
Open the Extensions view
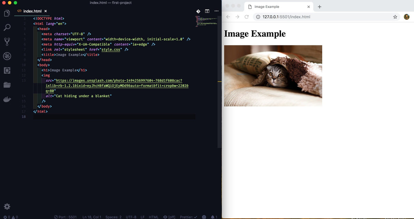(x=7, y=70)
